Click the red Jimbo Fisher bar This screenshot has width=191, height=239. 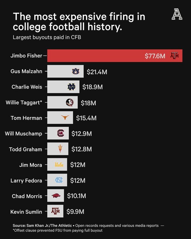click(x=95, y=56)
